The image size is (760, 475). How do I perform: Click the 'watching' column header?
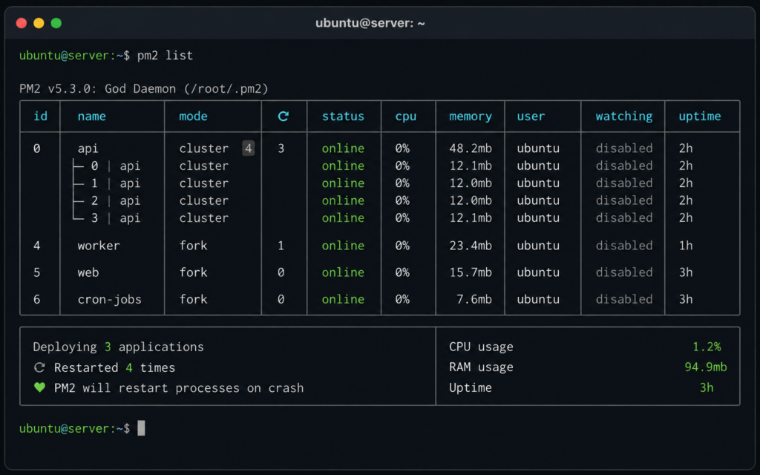(x=623, y=117)
